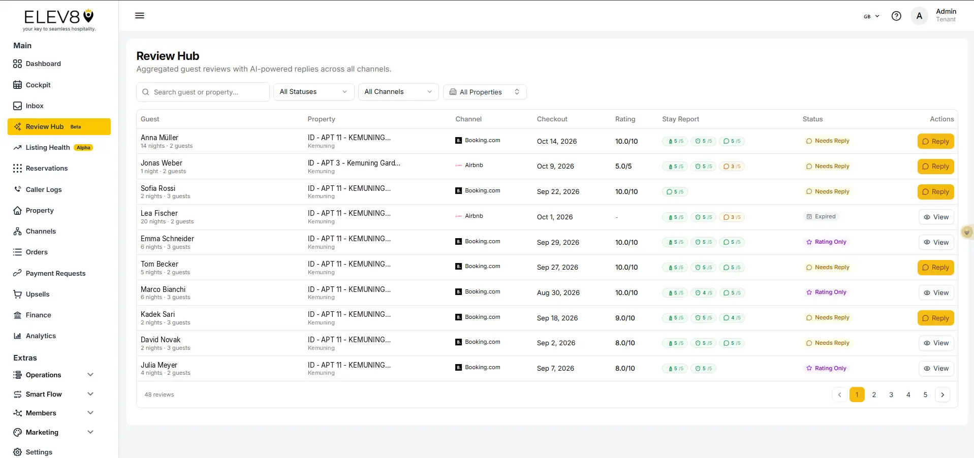
Task: View Julia Meyer's review
Action: 936,369
